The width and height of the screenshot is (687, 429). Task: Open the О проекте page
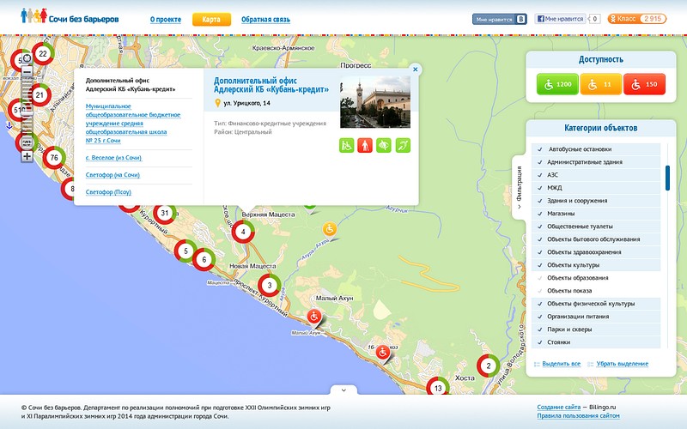(166, 19)
